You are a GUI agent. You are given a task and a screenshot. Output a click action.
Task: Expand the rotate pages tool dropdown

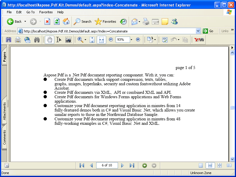click(x=155, y=40)
